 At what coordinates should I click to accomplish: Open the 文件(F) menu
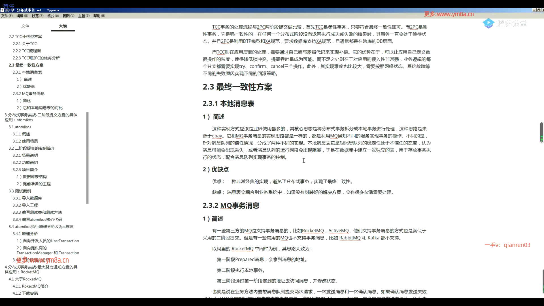click(7, 16)
